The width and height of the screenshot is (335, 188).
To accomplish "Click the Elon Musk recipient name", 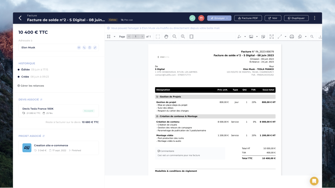I will click(28, 48).
